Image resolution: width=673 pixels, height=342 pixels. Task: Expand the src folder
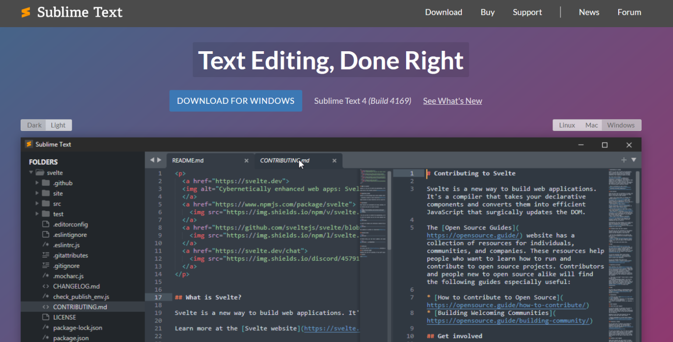pos(37,203)
